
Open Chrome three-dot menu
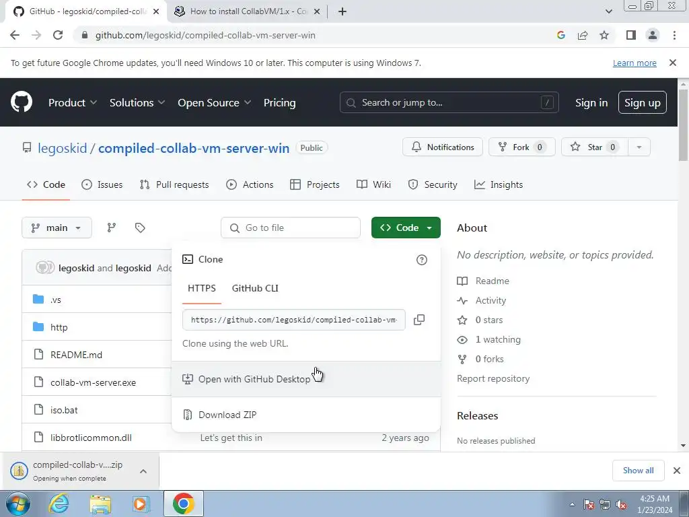coord(674,35)
